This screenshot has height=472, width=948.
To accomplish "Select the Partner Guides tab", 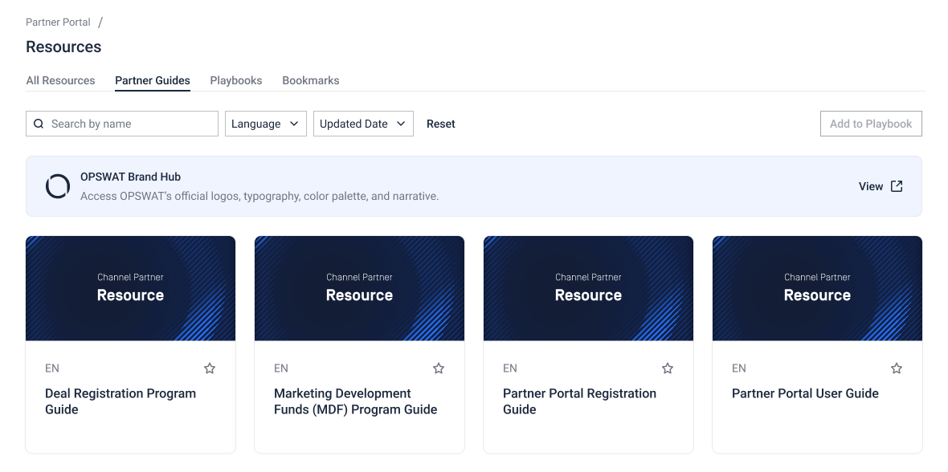I will 153,80.
